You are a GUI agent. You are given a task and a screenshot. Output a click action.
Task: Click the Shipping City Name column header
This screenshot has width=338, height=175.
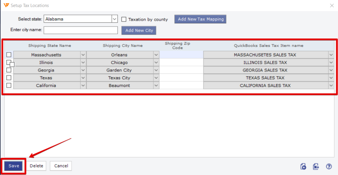(x=123, y=46)
